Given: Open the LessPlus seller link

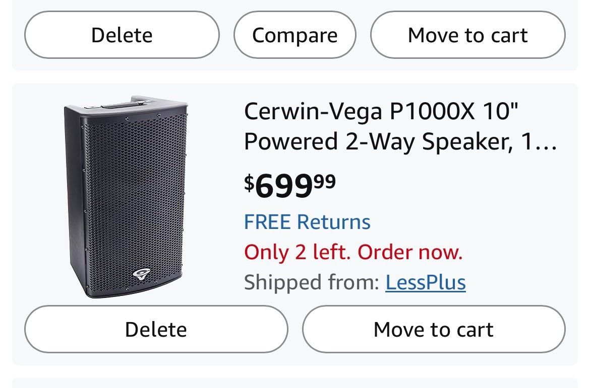Looking at the screenshot, I should click(426, 282).
